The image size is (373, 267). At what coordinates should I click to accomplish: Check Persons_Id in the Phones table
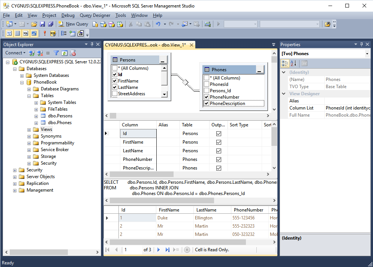(x=206, y=91)
